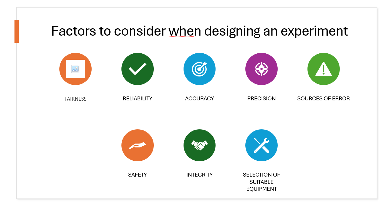Viewport: 391px width, 218px height.
Task: Click the target bullseye icon for Accuracy
Action: pos(199,69)
